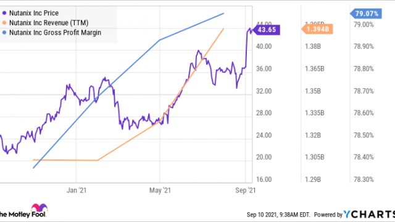
Task: Click the Sep 10 2021 timestamp text
Action: click(278, 215)
